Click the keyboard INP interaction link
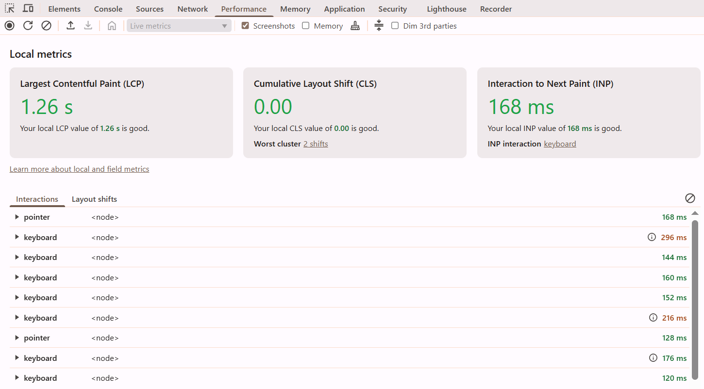The height and width of the screenshot is (389, 704). pos(560,144)
